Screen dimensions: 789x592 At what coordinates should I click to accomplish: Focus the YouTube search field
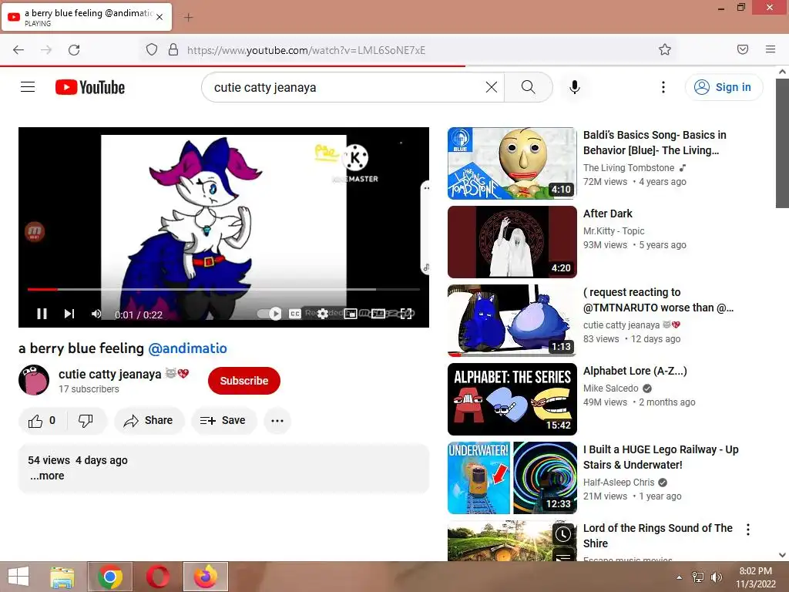pos(347,87)
